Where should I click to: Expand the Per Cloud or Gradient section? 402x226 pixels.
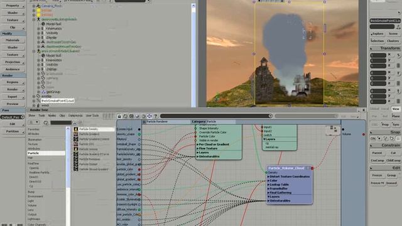(x=197, y=144)
